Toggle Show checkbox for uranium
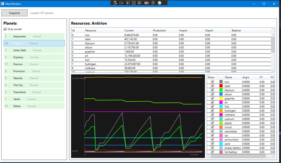This screenshot has width=281, height=163. tap(212, 119)
